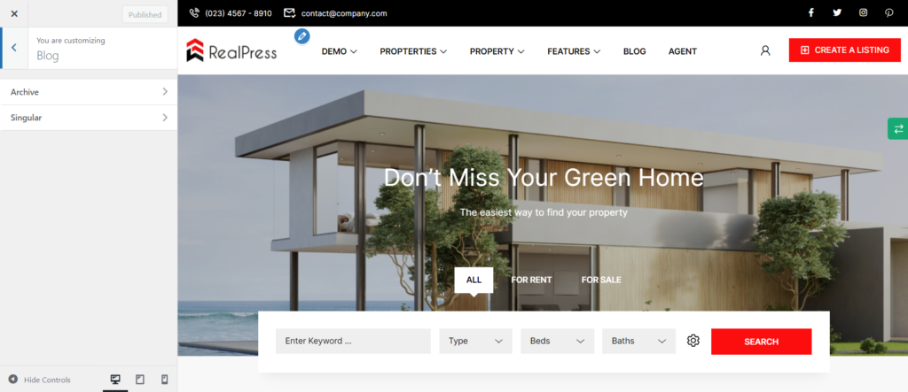The width and height of the screenshot is (908, 392).
Task: Open the PROPERTY menu
Action: (x=497, y=51)
